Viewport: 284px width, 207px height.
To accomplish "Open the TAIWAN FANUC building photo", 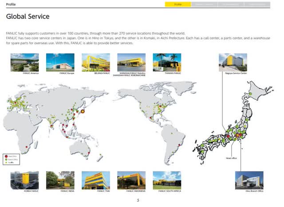I will click(167, 62).
